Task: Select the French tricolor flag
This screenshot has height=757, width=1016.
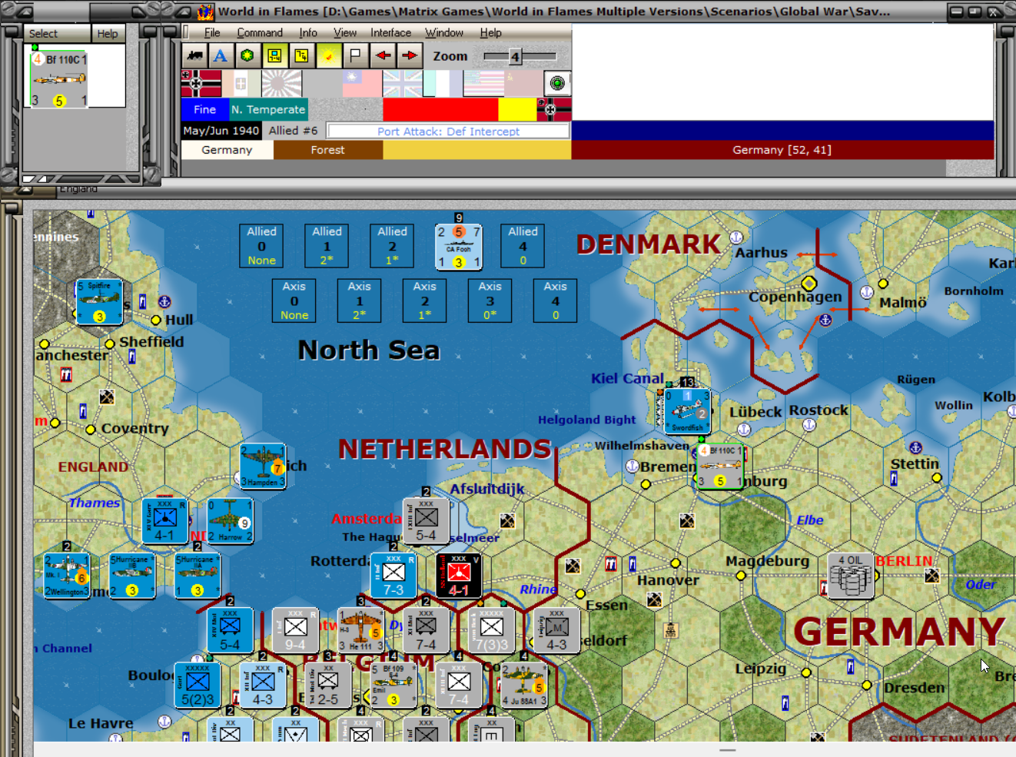Action: click(443, 83)
